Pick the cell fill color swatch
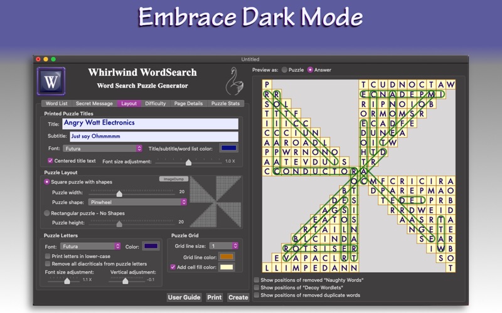502x313 pixels. [x=227, y=267]
